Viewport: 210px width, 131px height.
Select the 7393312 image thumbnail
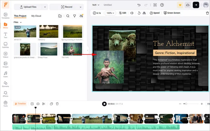pyautogui.click(x=49, y=31)
